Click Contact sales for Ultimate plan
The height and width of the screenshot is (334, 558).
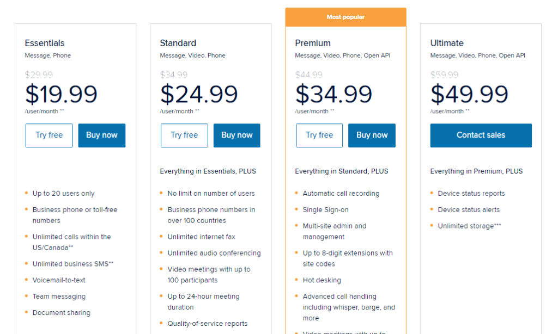tap(481, 135)
